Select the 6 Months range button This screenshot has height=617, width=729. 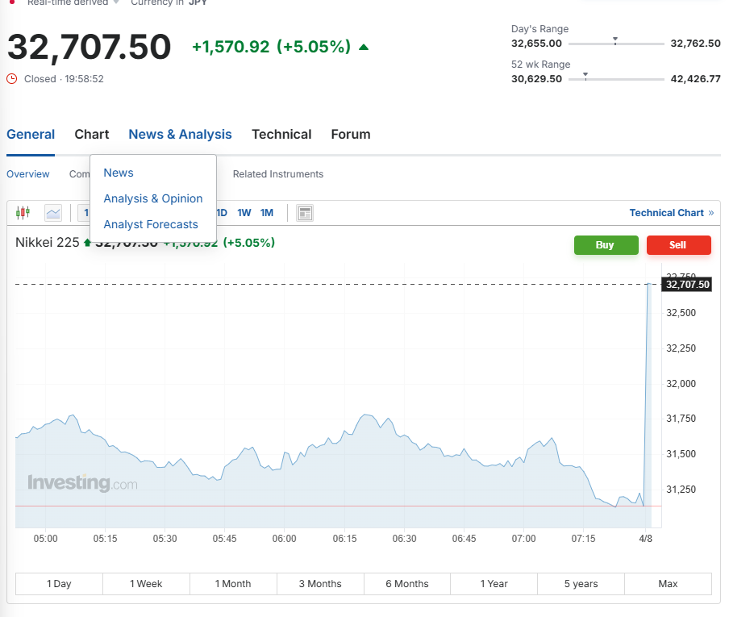point(407,584)
